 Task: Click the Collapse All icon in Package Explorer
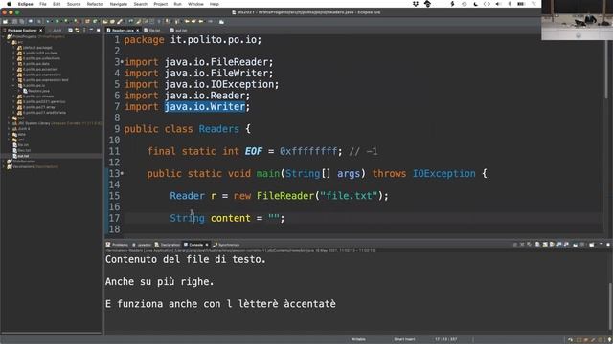(70, 30)
